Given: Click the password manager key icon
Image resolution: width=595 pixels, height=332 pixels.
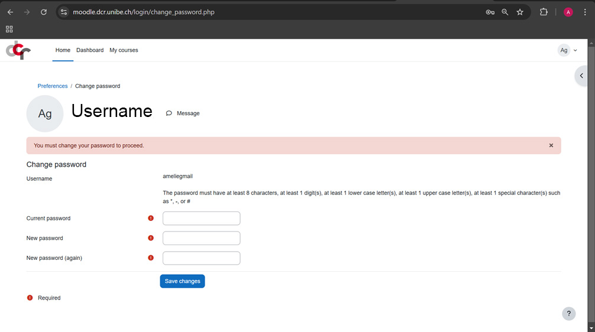Looking at the screenshot, I should 490,12.
